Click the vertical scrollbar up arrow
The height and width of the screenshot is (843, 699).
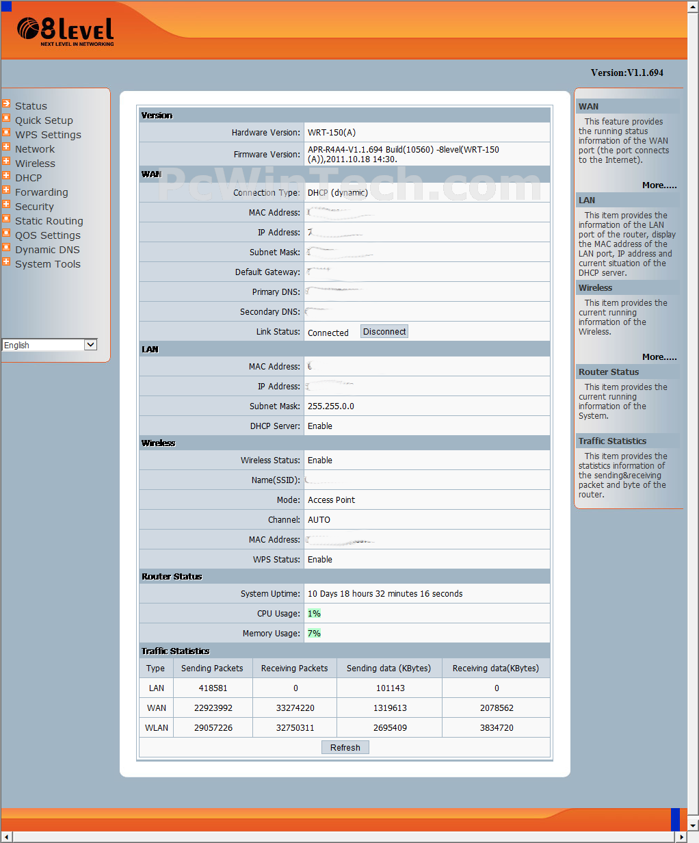point(693,6)
